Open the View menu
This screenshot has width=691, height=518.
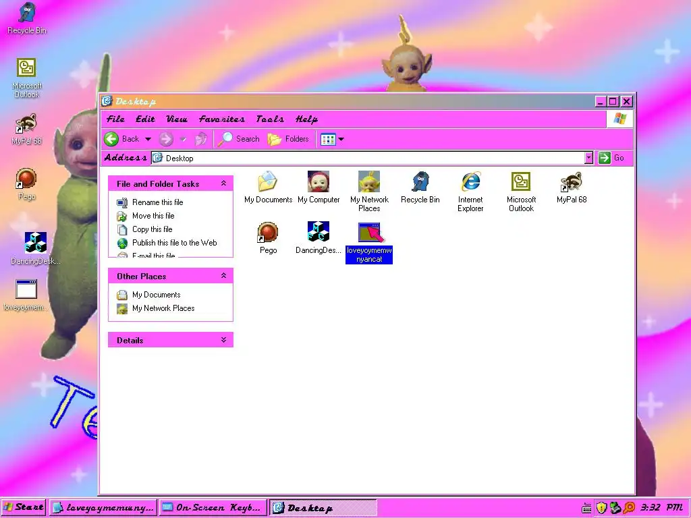click(176, 119)
